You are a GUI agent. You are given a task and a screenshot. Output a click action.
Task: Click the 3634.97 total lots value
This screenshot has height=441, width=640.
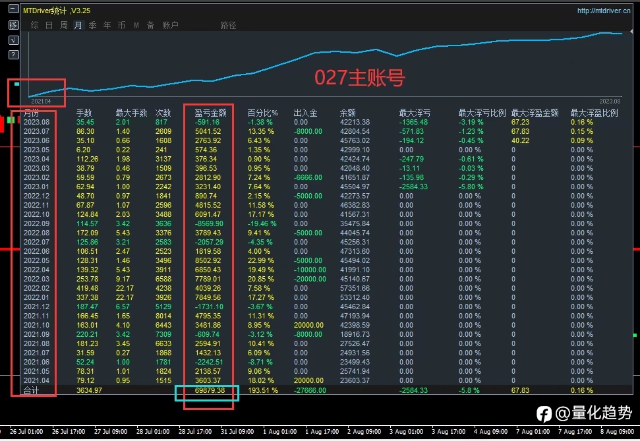click(90, 390)
